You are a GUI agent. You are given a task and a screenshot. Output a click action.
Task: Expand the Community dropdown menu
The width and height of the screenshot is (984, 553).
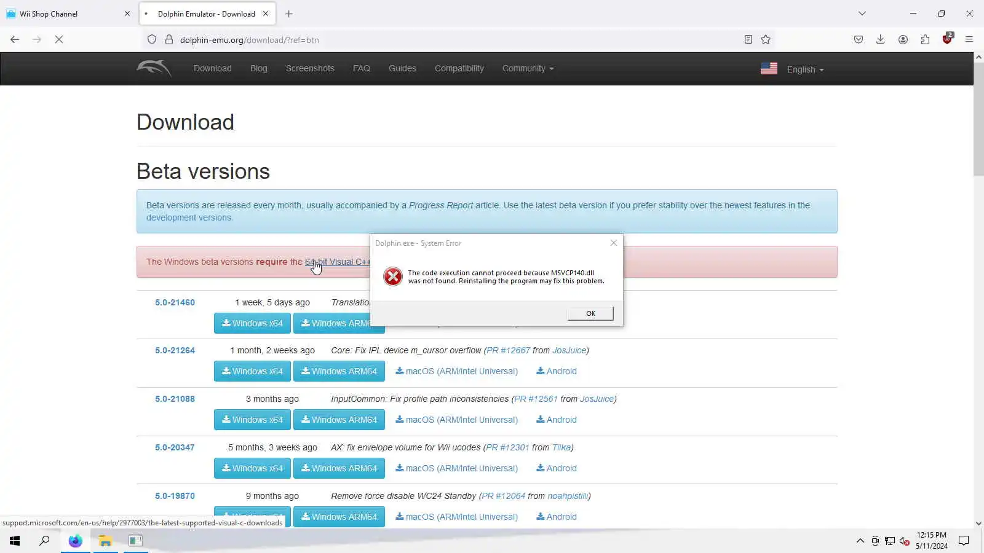click(x=528, y=68)
